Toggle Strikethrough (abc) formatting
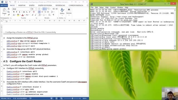178x100 pixels. click(24, 12)
